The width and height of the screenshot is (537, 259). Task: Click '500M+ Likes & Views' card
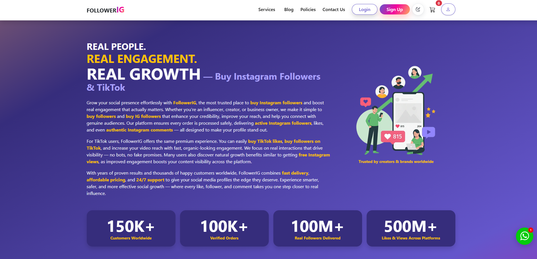coord(411,228)
